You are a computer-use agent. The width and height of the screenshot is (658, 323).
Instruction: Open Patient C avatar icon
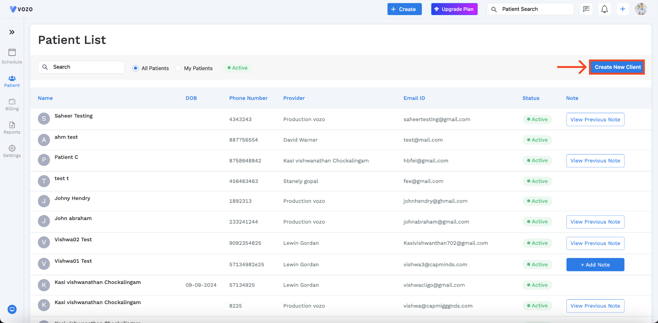[44, 160]
